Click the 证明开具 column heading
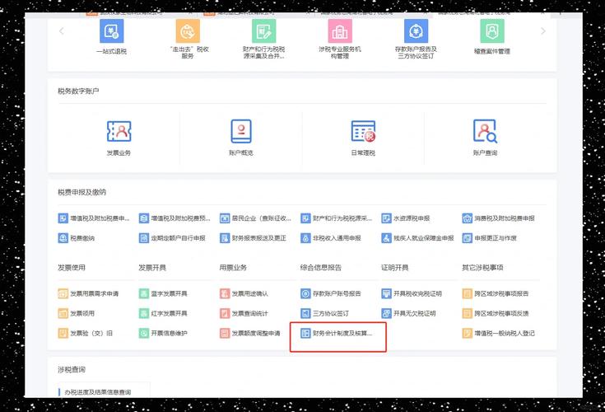 (395, 267)
